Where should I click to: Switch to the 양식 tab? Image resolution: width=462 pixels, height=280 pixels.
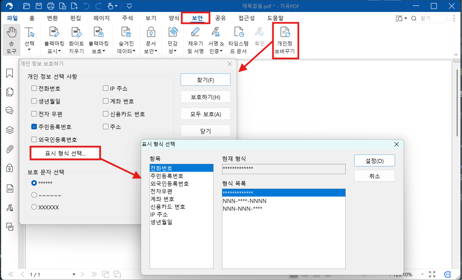(x=174, y=18)
